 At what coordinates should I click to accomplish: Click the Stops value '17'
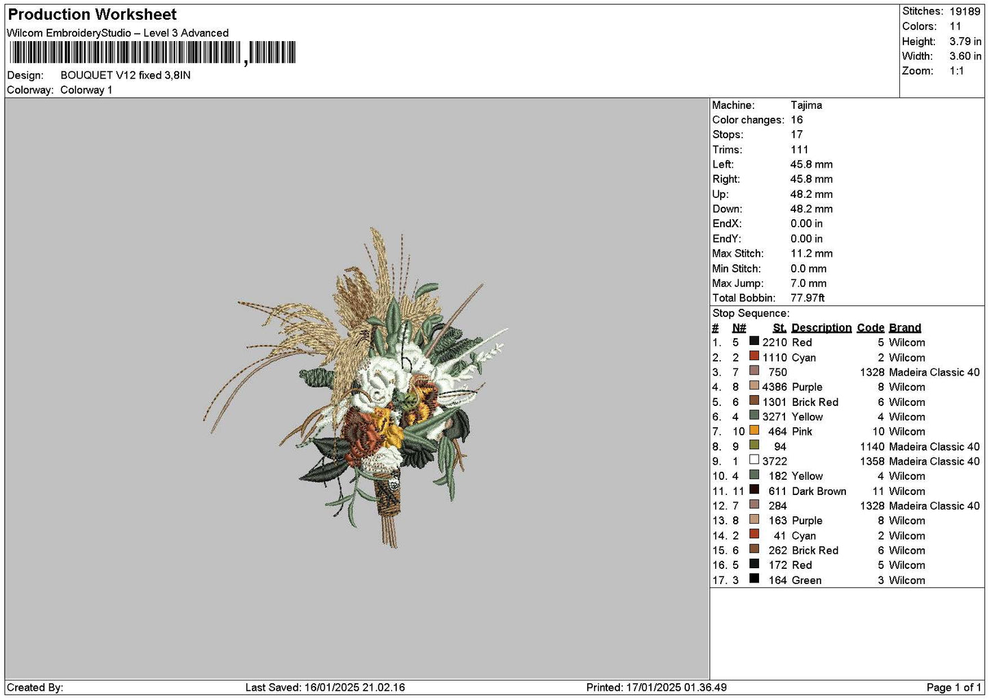[x=797, y=135]
